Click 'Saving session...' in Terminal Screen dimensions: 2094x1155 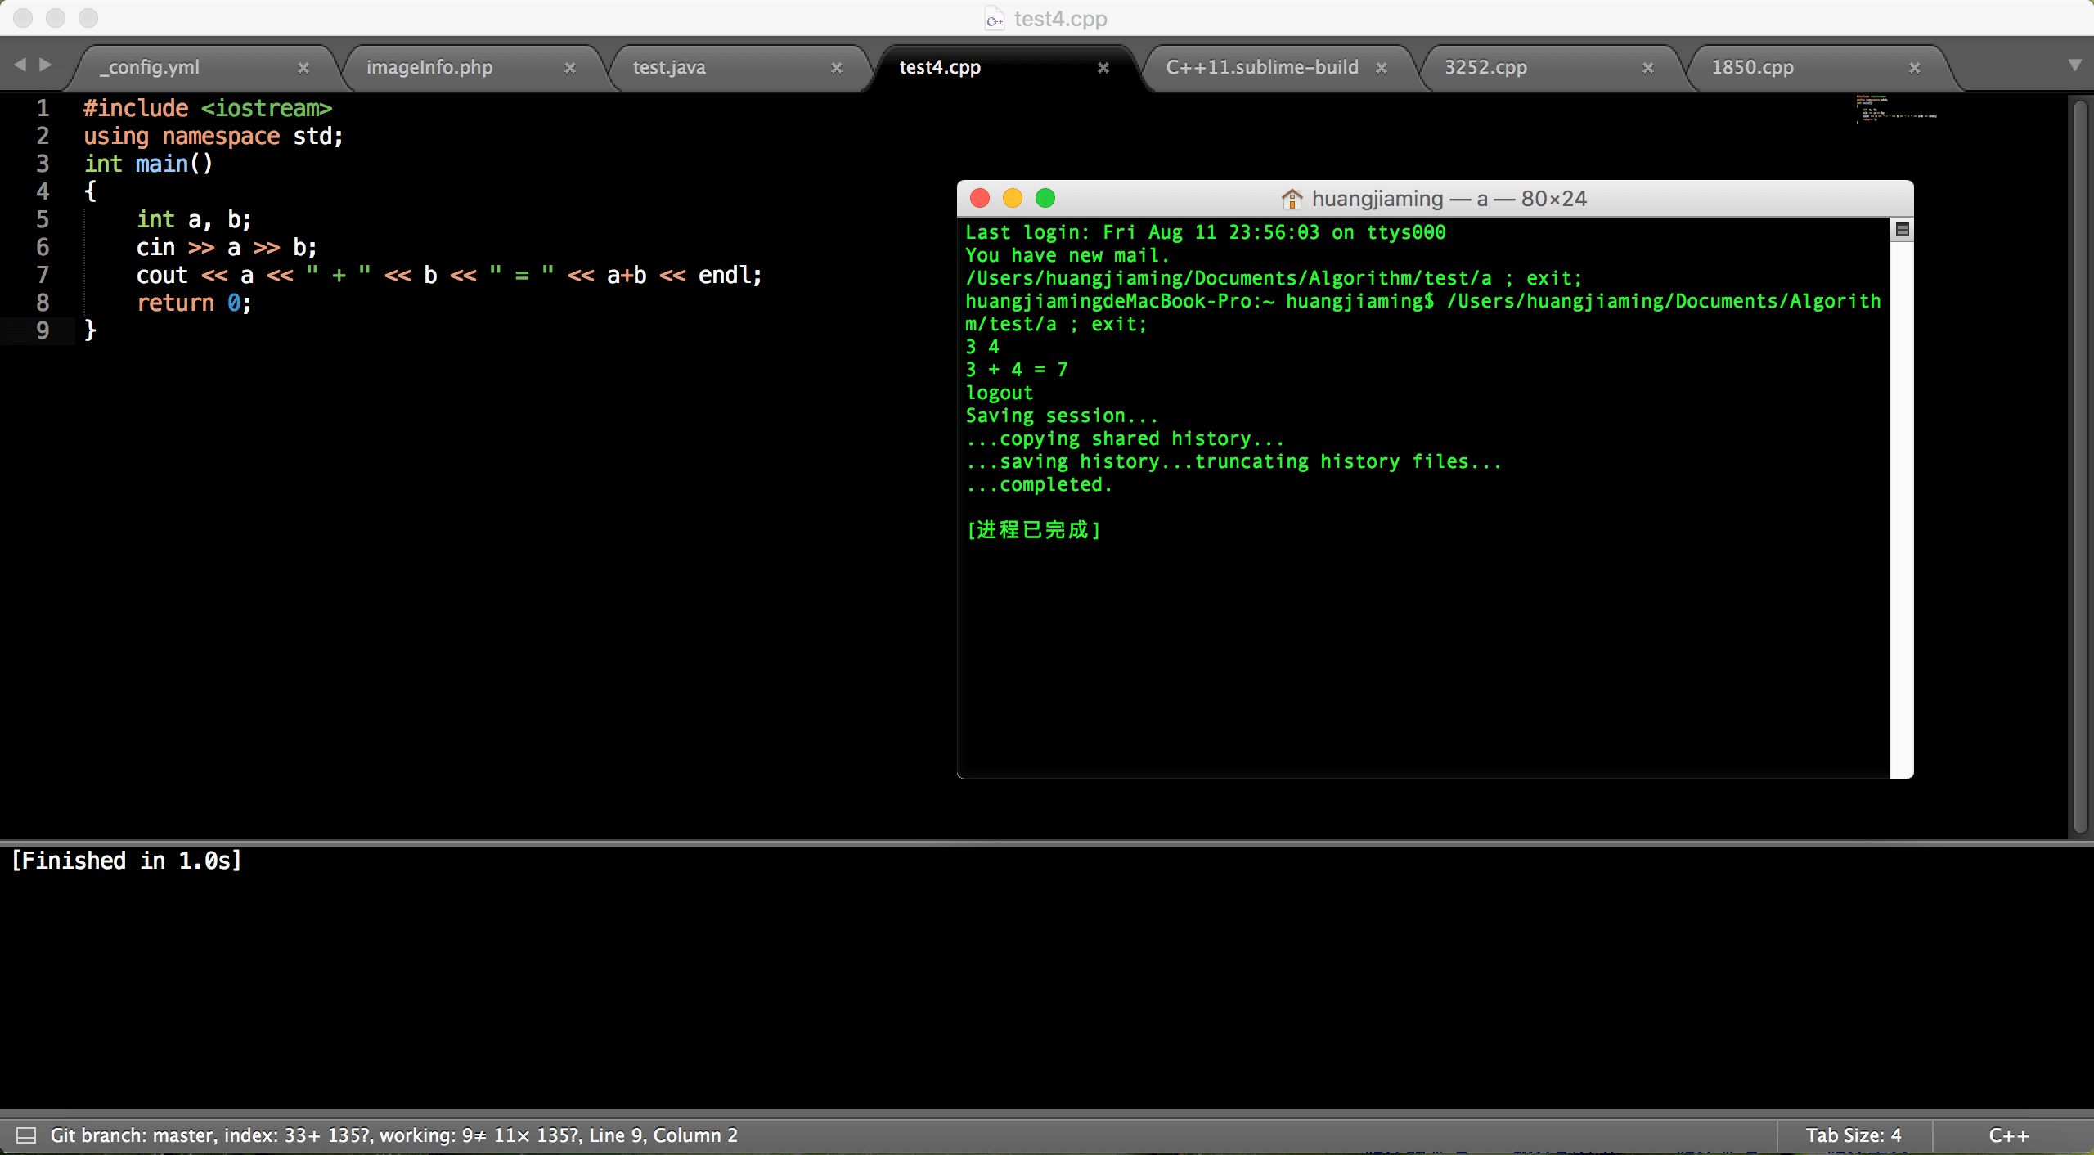click(x=1062, y=416)
